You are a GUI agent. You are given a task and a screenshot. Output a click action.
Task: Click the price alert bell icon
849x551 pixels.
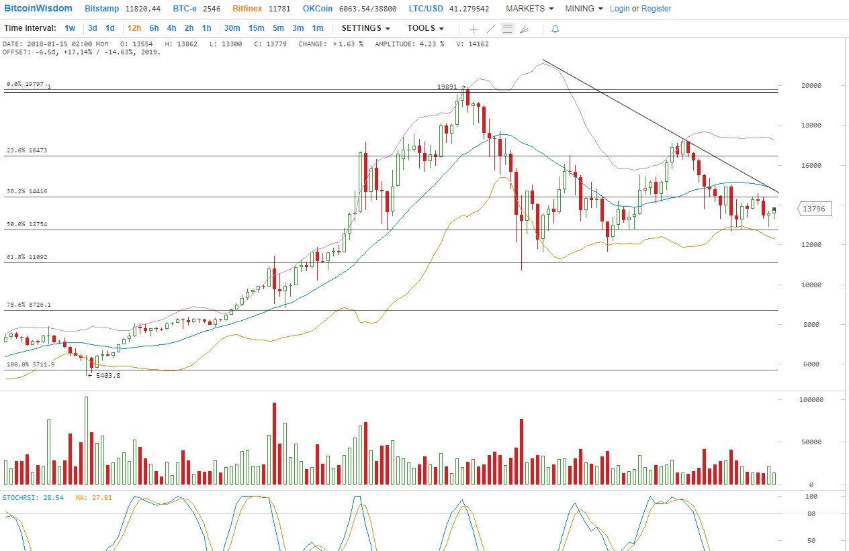(x=555, y=29)
